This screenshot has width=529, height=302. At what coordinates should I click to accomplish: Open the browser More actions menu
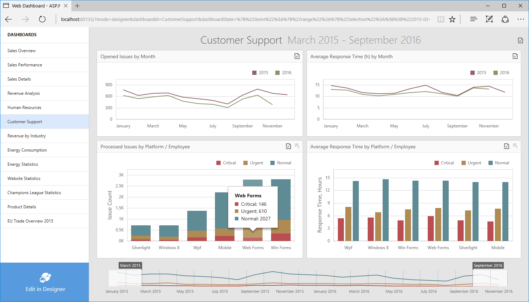pos(520,19)
